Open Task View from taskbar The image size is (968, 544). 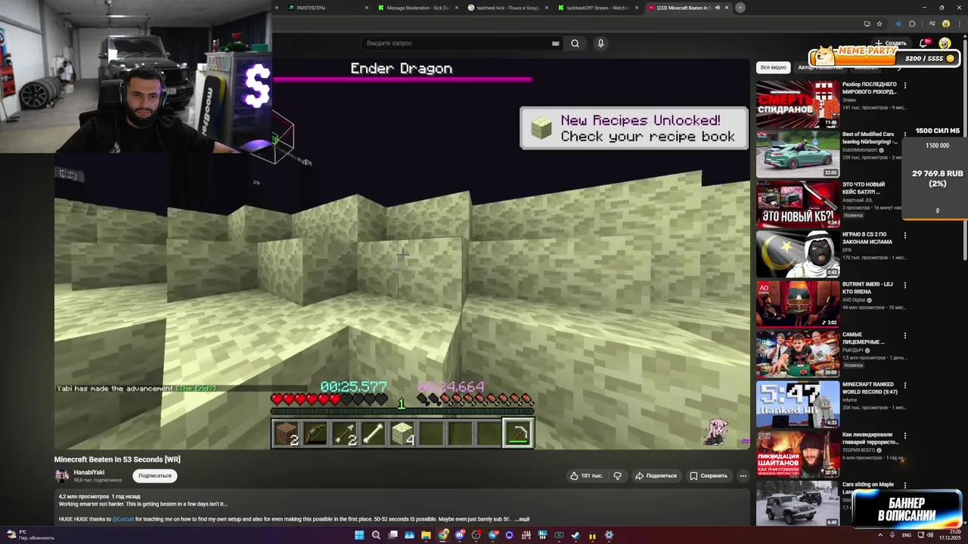[392, 536]
